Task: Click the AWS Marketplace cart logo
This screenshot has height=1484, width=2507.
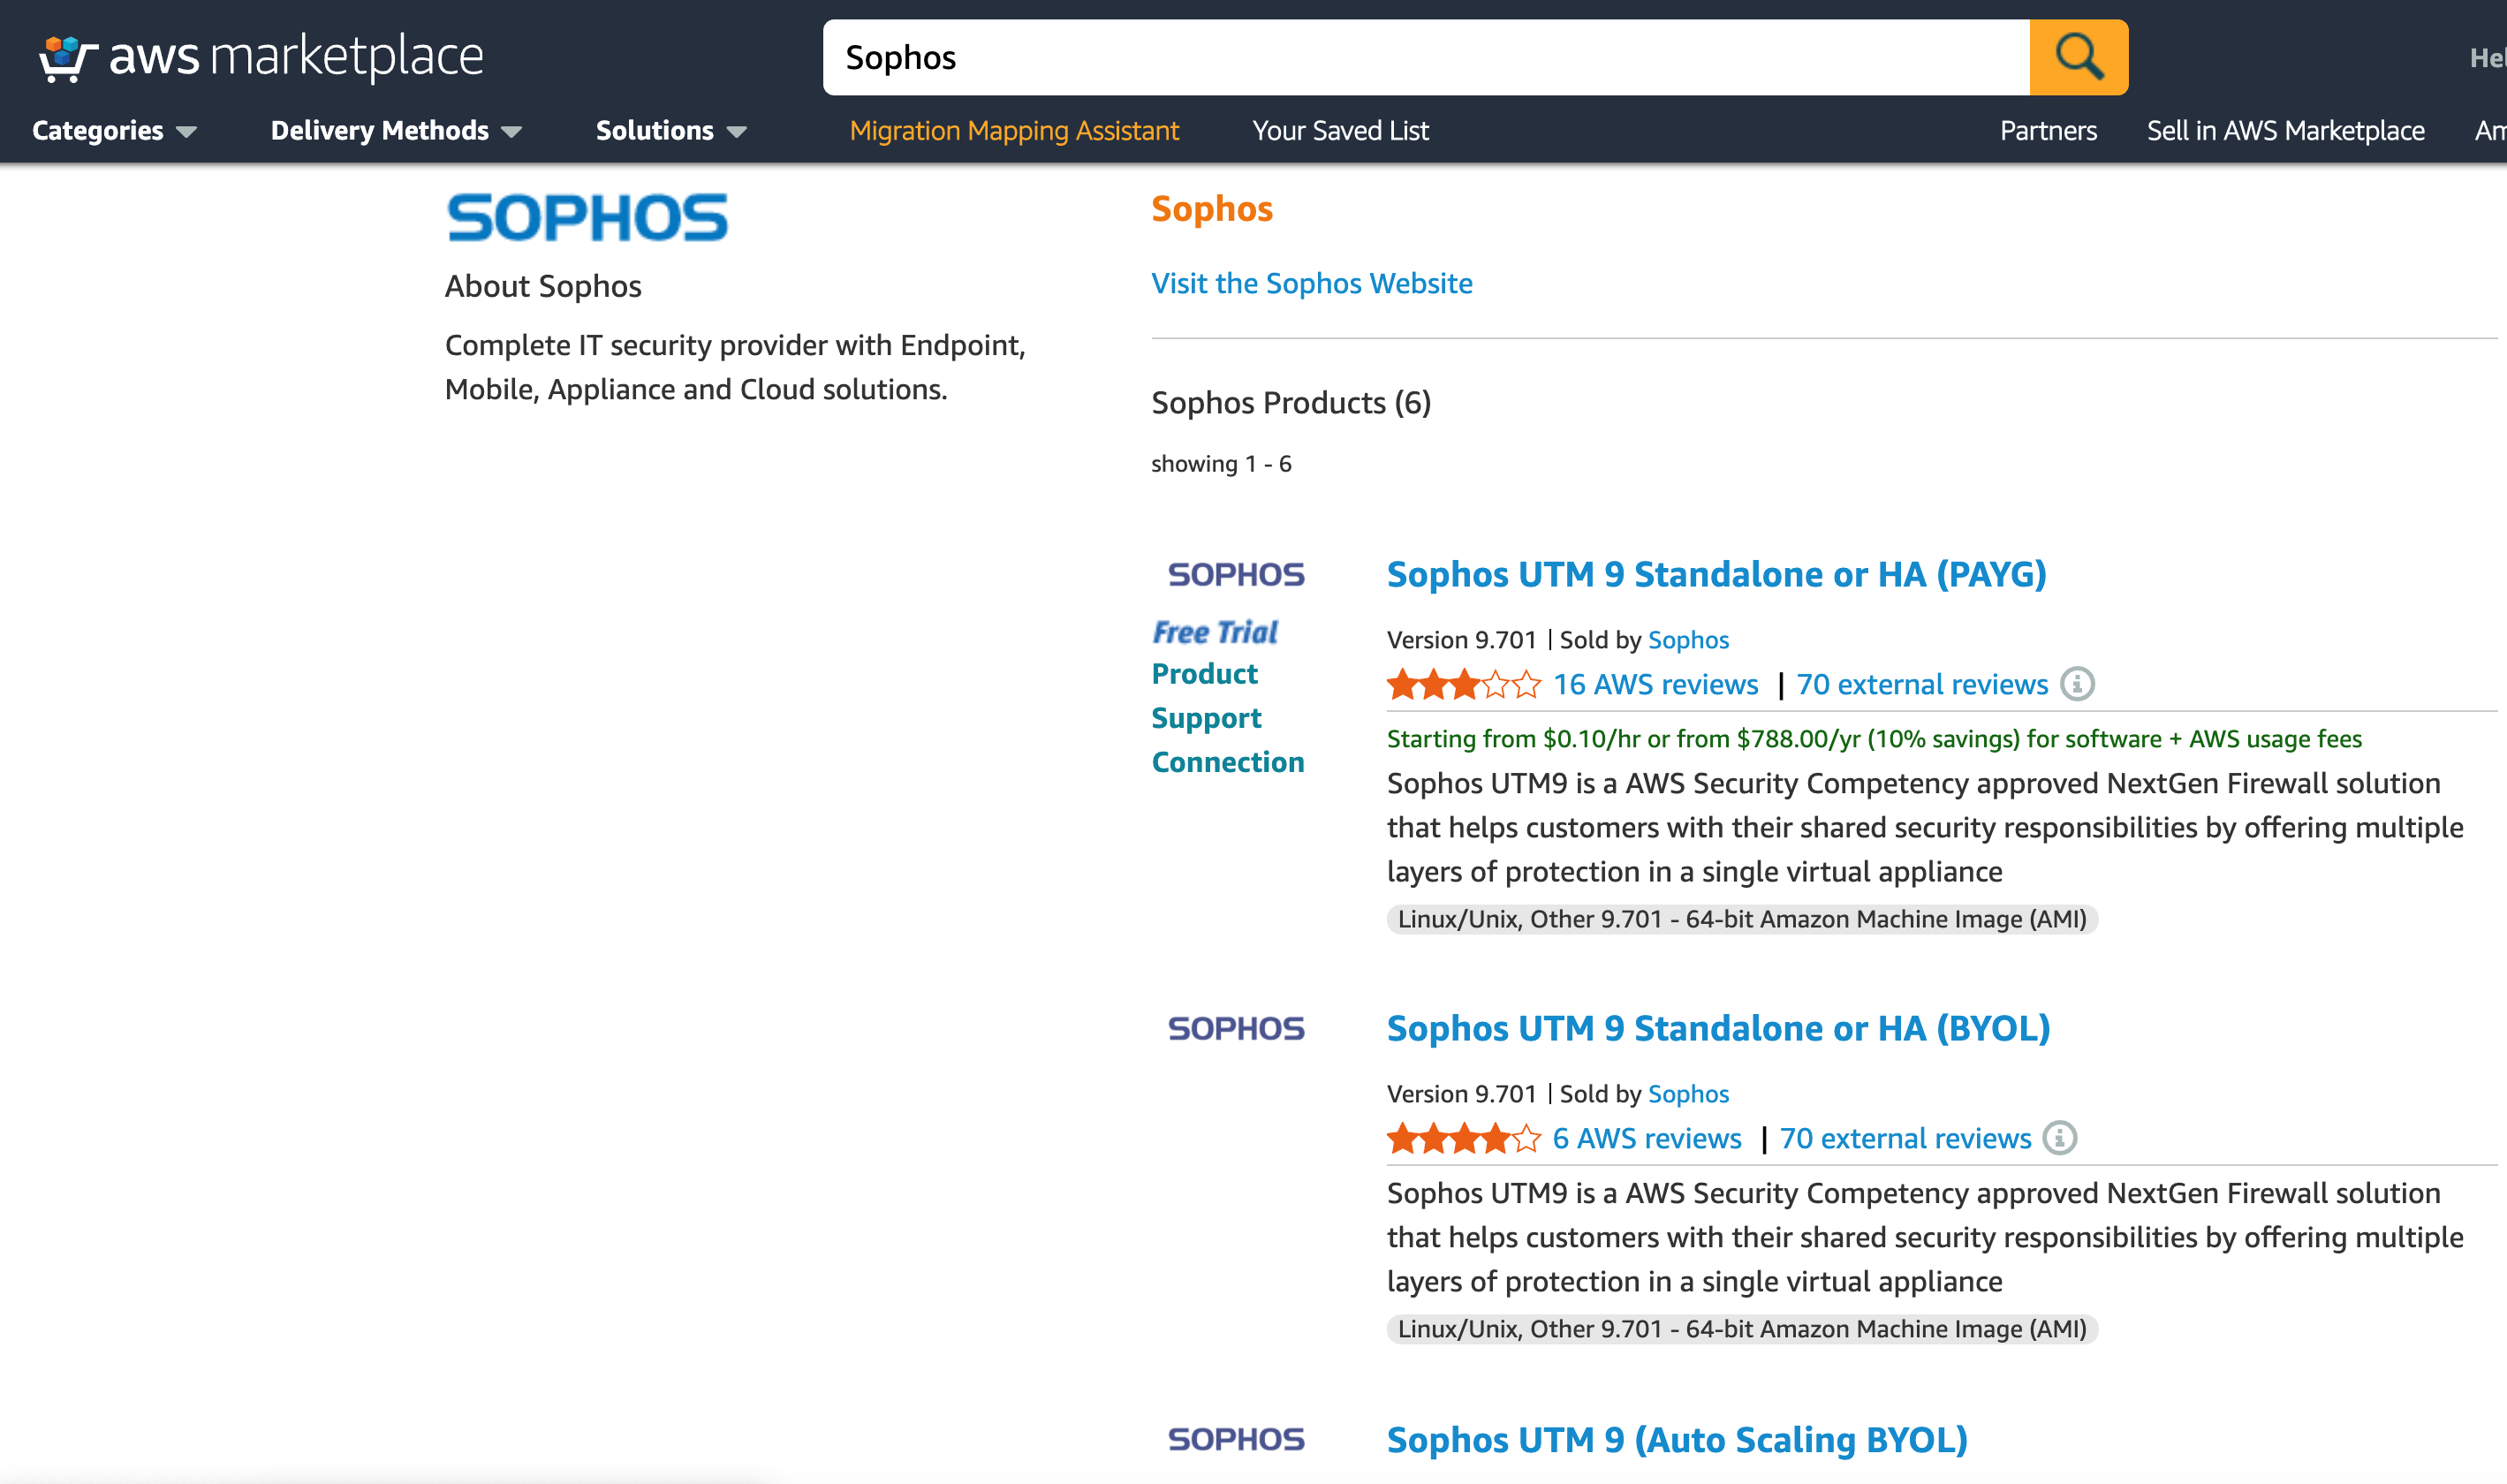Action: [260, 57]
